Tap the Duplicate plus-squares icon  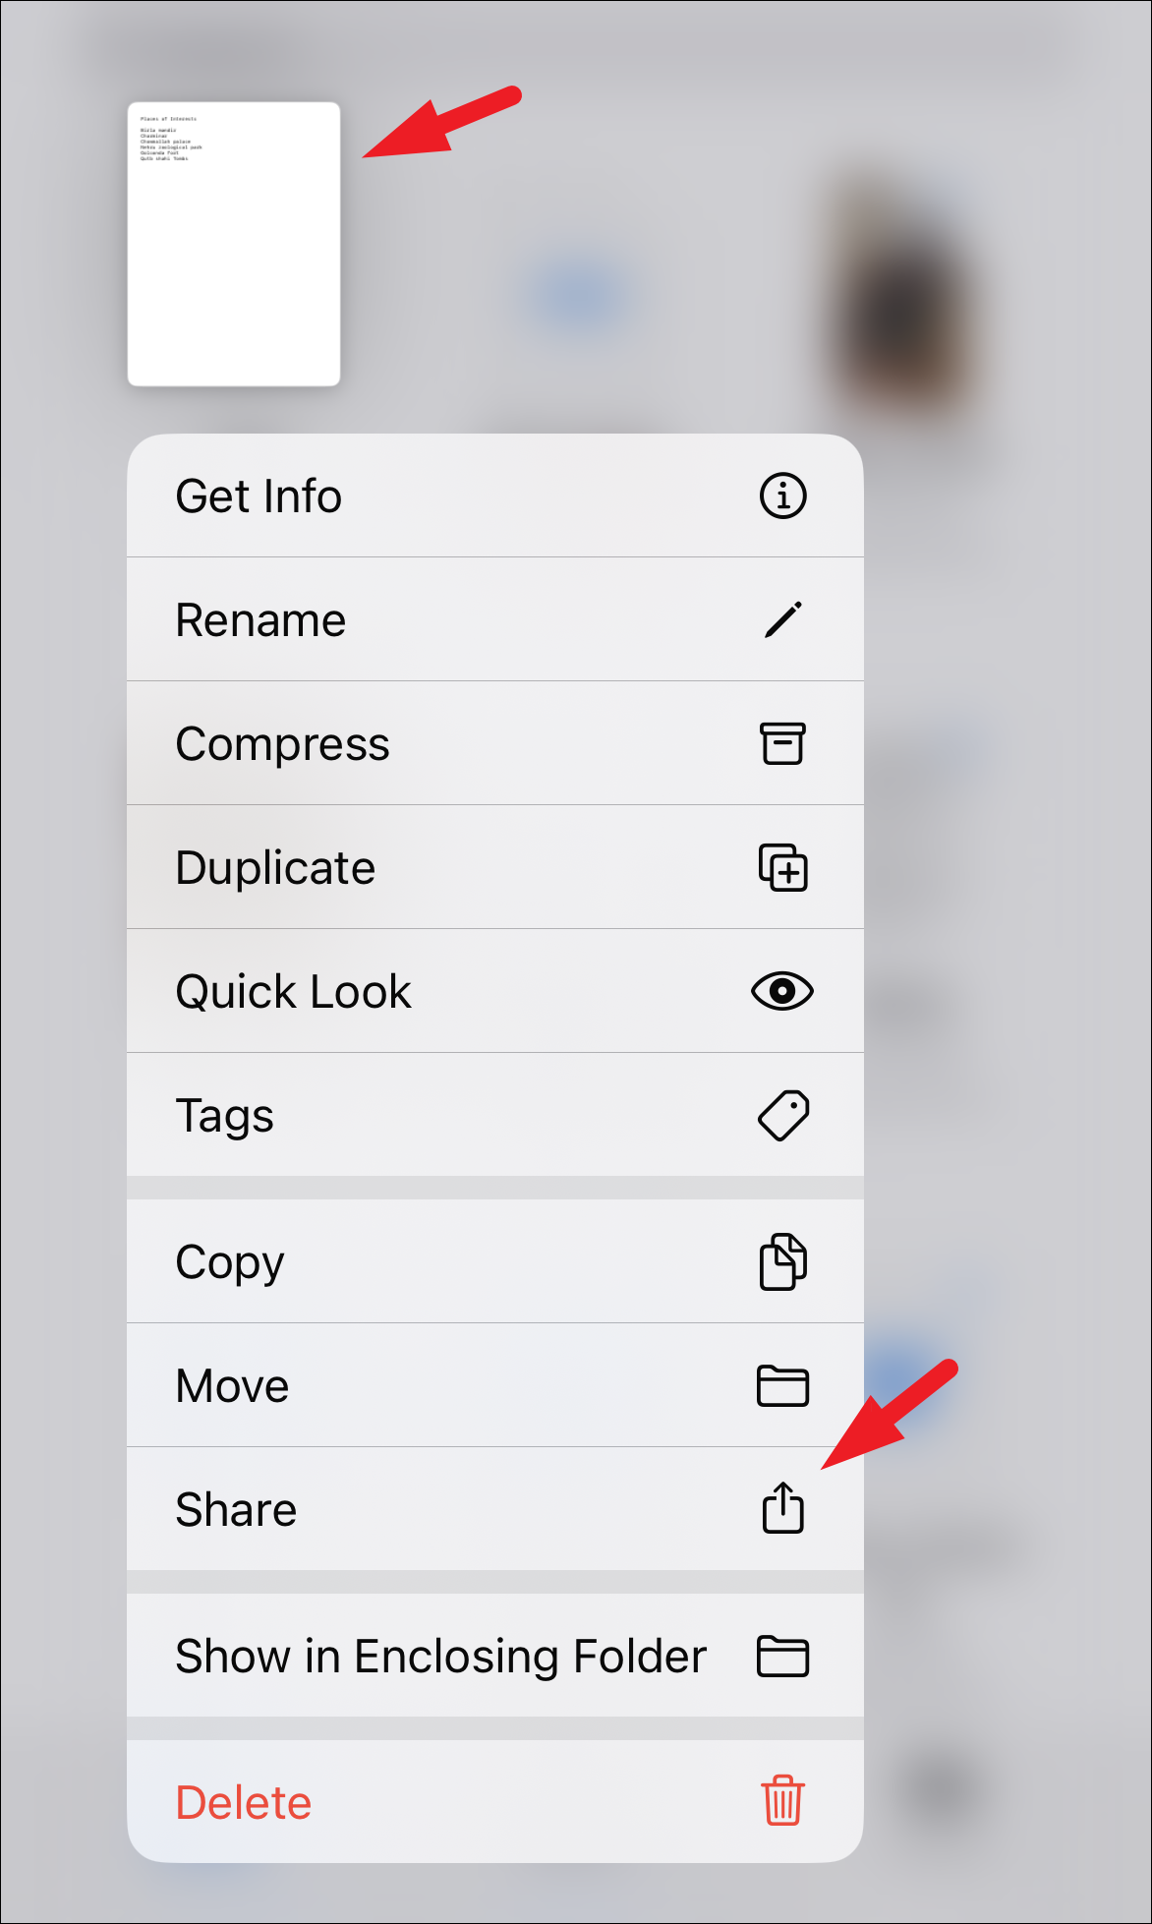point(782,867)
